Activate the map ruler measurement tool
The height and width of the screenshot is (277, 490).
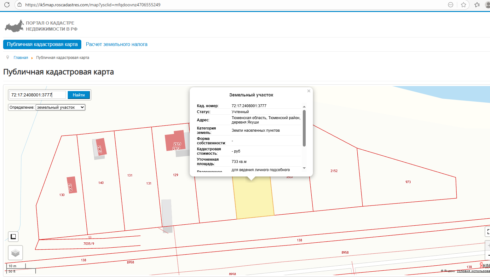point(13,236)
